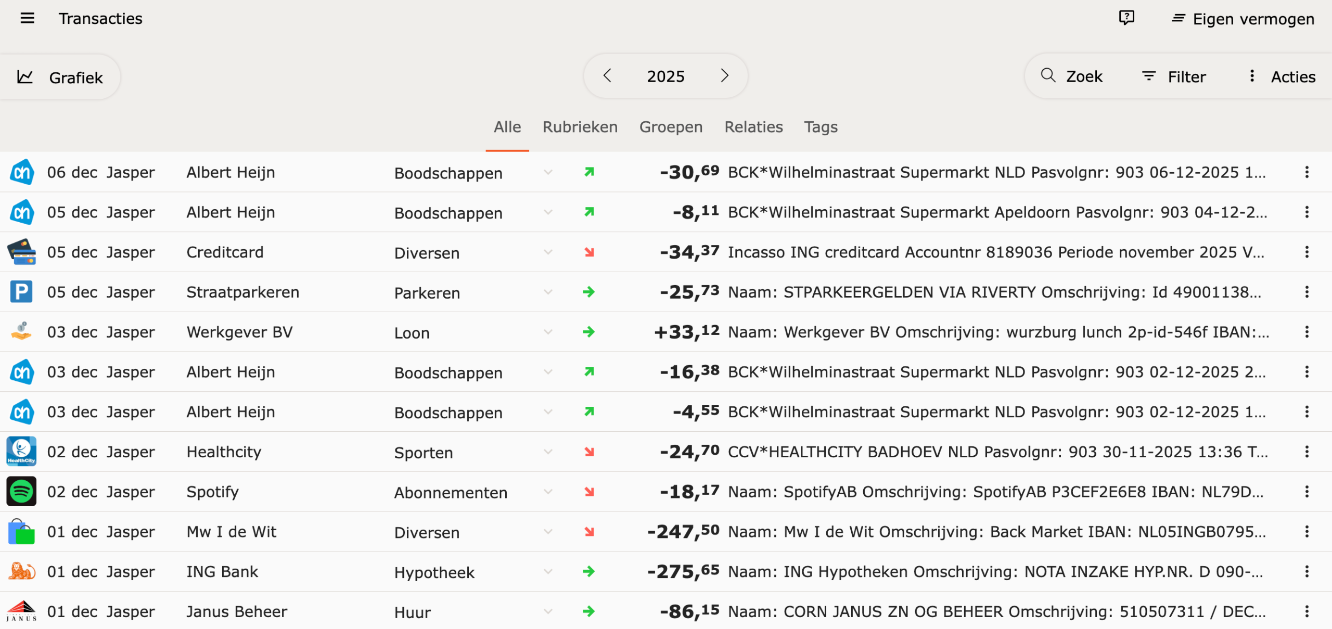Screen dimensions: 1332x629
Task: Switch to the Rubrieken tab
Action: pyautogui.click(x=580, y=127)
